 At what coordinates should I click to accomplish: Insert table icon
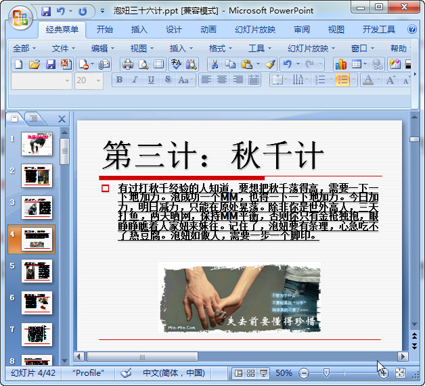click(356, 64)
